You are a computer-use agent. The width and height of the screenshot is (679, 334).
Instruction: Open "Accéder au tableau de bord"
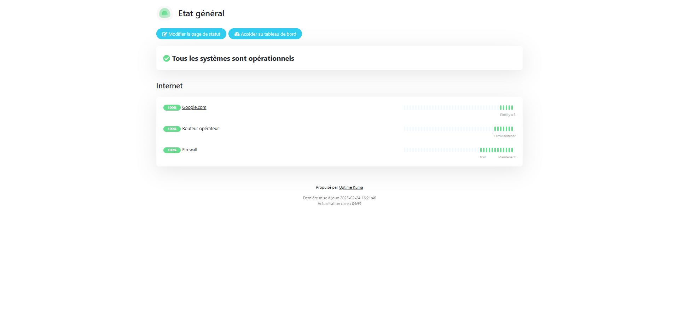coord(265,34)
